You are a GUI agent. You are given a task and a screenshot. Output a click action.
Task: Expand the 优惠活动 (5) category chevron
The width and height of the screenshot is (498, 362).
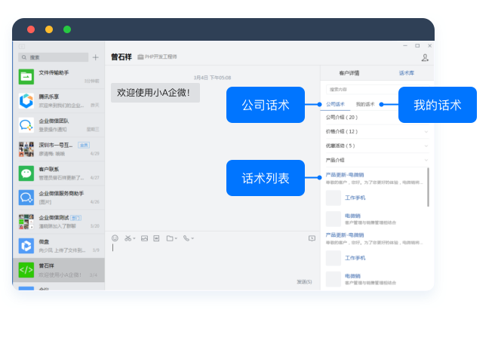[426, 146]
